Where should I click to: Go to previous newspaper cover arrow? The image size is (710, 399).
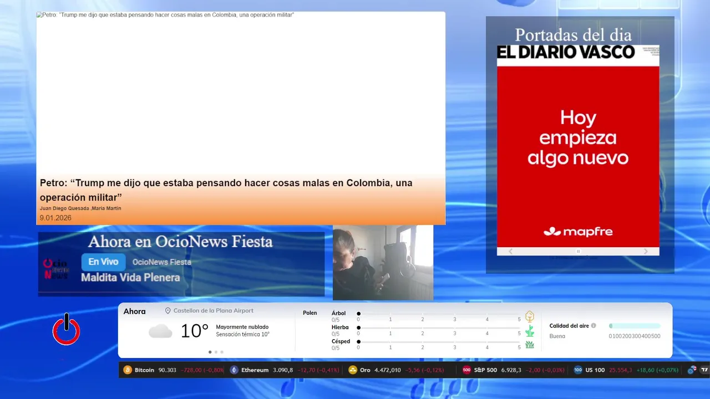click(511, 252)
